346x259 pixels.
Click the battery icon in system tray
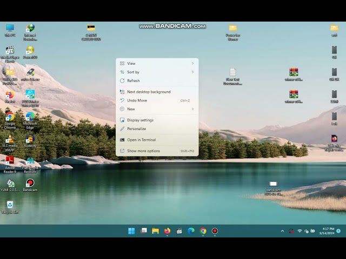point(312,231)
